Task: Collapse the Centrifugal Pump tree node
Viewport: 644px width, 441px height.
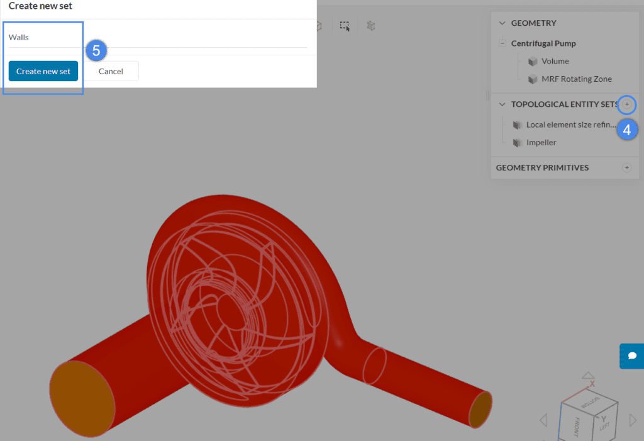Action: (502, 43)
